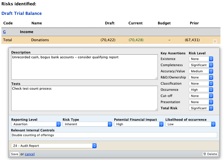This screenshot has height=160, width=223.
Task: Open Cut-off risk level dropdown
Action: coord(201,96)
